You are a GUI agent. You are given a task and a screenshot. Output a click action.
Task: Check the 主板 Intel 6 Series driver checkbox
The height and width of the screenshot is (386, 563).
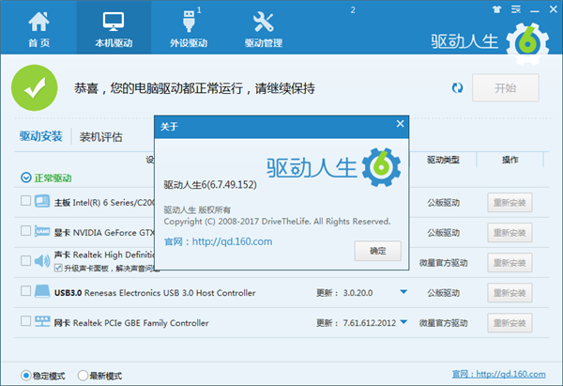point(25,201)
